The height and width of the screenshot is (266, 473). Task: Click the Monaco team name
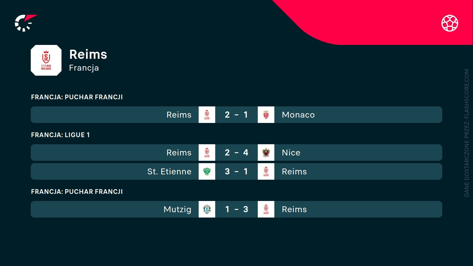(298, 115)
